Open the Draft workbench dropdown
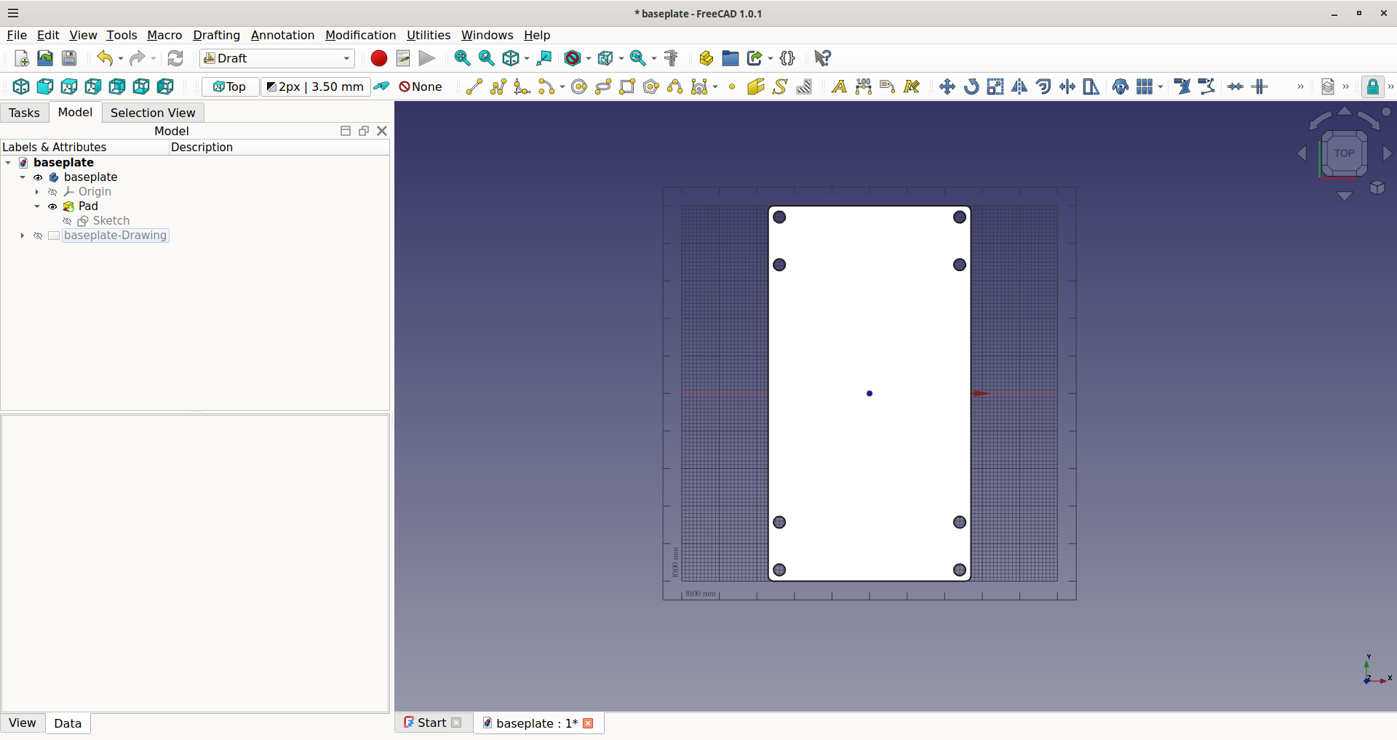The width and height of the screenshot is (1397, 740). 277,58
